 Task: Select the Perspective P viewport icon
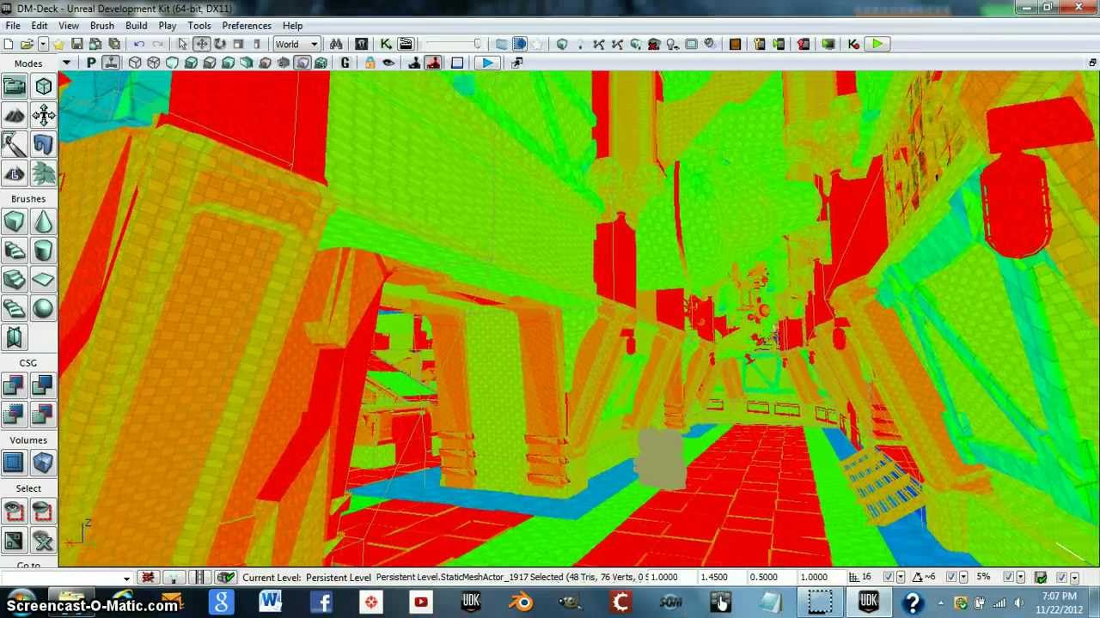(91, 63)
